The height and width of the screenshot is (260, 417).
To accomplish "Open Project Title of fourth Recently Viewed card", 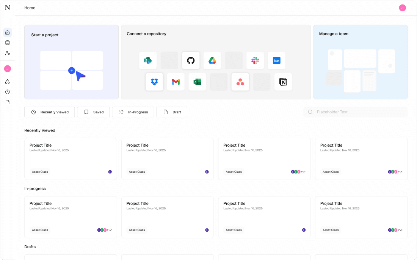I will click(331, 145).
